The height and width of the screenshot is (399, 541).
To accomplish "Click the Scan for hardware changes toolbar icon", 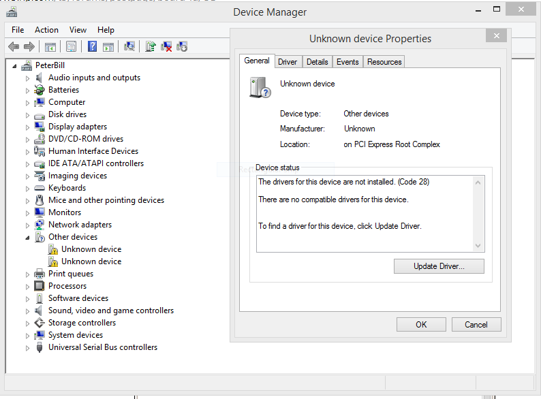I will pos(129,46).
